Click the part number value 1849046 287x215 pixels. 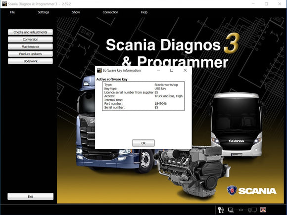coord(160,103)
